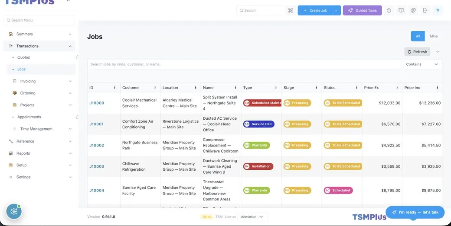Expand the chevron next to Refresh
Image resolution: width=451 pixels, height=226 pixels.
[438, 52]
